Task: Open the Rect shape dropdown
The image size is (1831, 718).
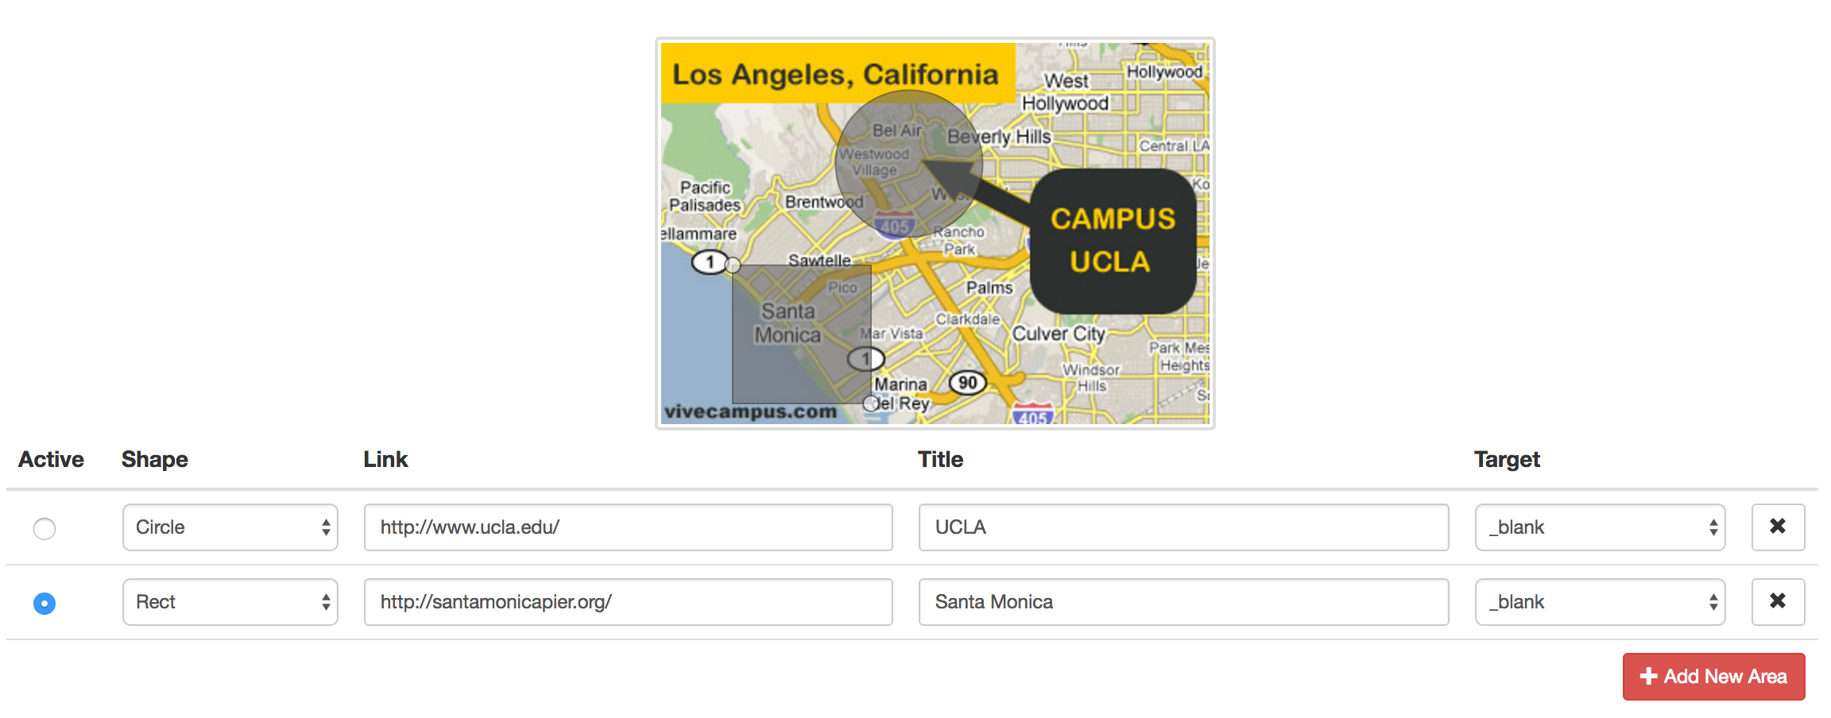Action: click(x=230, y=602)
